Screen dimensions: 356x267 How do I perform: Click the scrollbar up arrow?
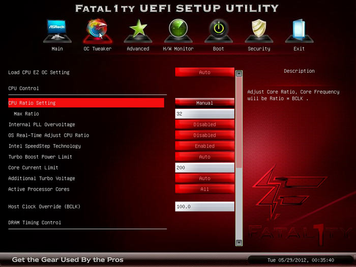(x=239, y=74)
